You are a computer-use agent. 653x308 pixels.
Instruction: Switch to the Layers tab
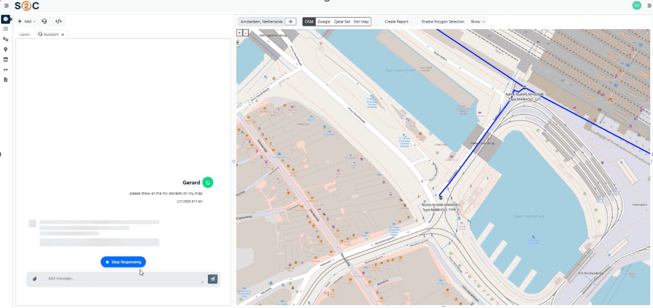pyautogui.click(x=24, y=34)
